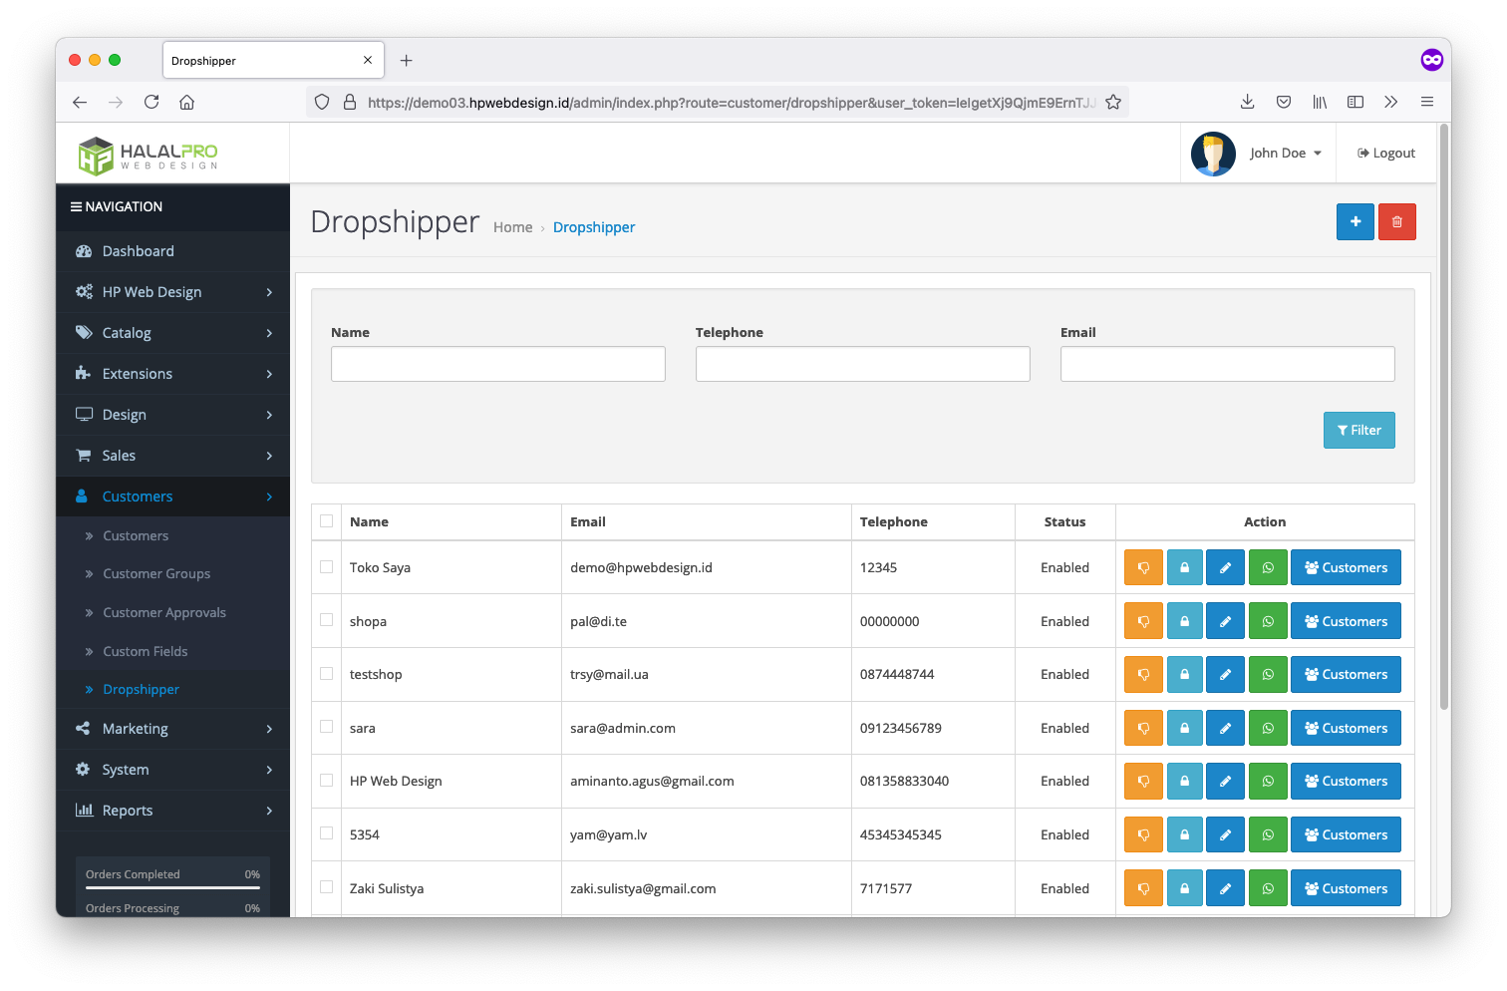The height and width of the screenshot is (991, 1507).
Task: Tick the HP Web Design row checkbox
Action: coord(326,781)
